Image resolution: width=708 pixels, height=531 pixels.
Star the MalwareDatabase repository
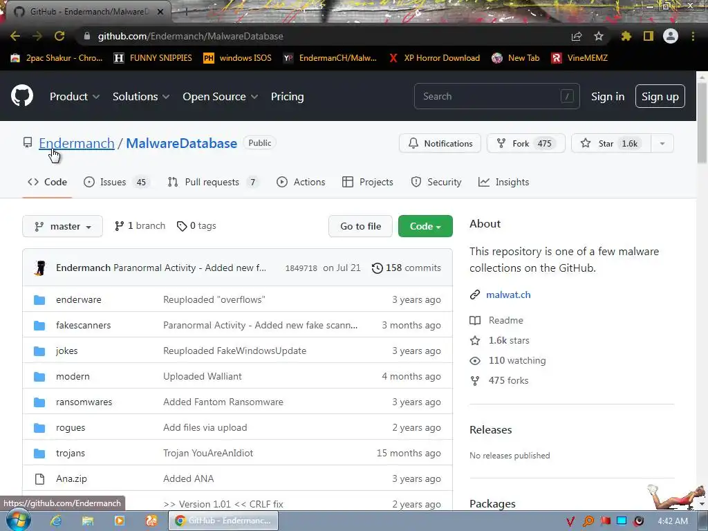(611, 144)
